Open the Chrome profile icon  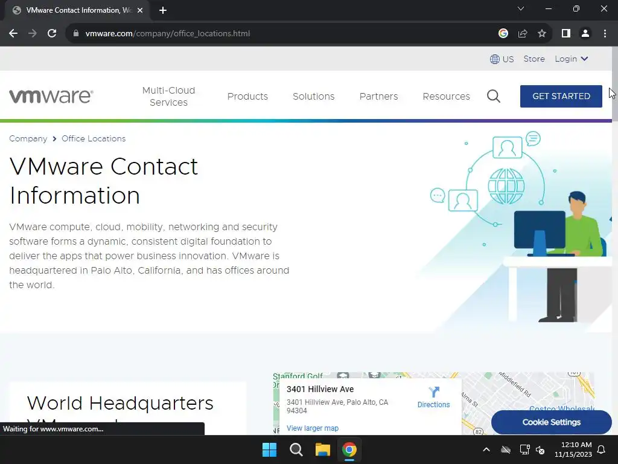click(585, 34)
